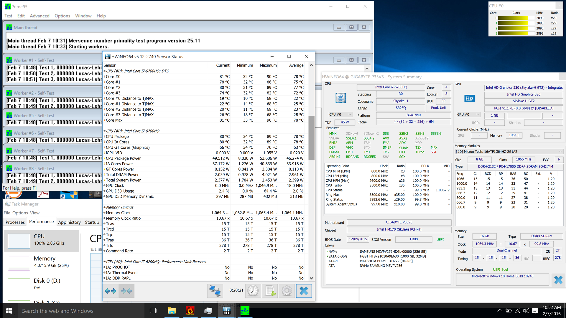
Task: Click the Intel Core i7 logo image
Action: 341,98
